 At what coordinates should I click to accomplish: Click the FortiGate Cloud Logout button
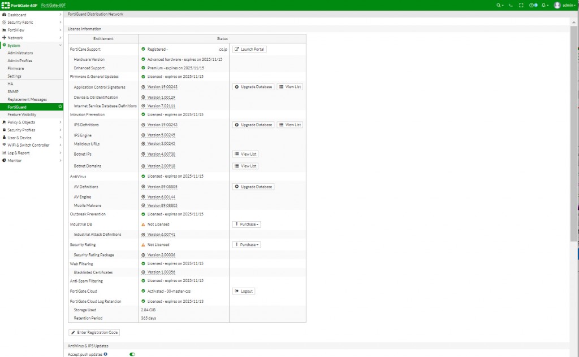[x=243, y=291]
